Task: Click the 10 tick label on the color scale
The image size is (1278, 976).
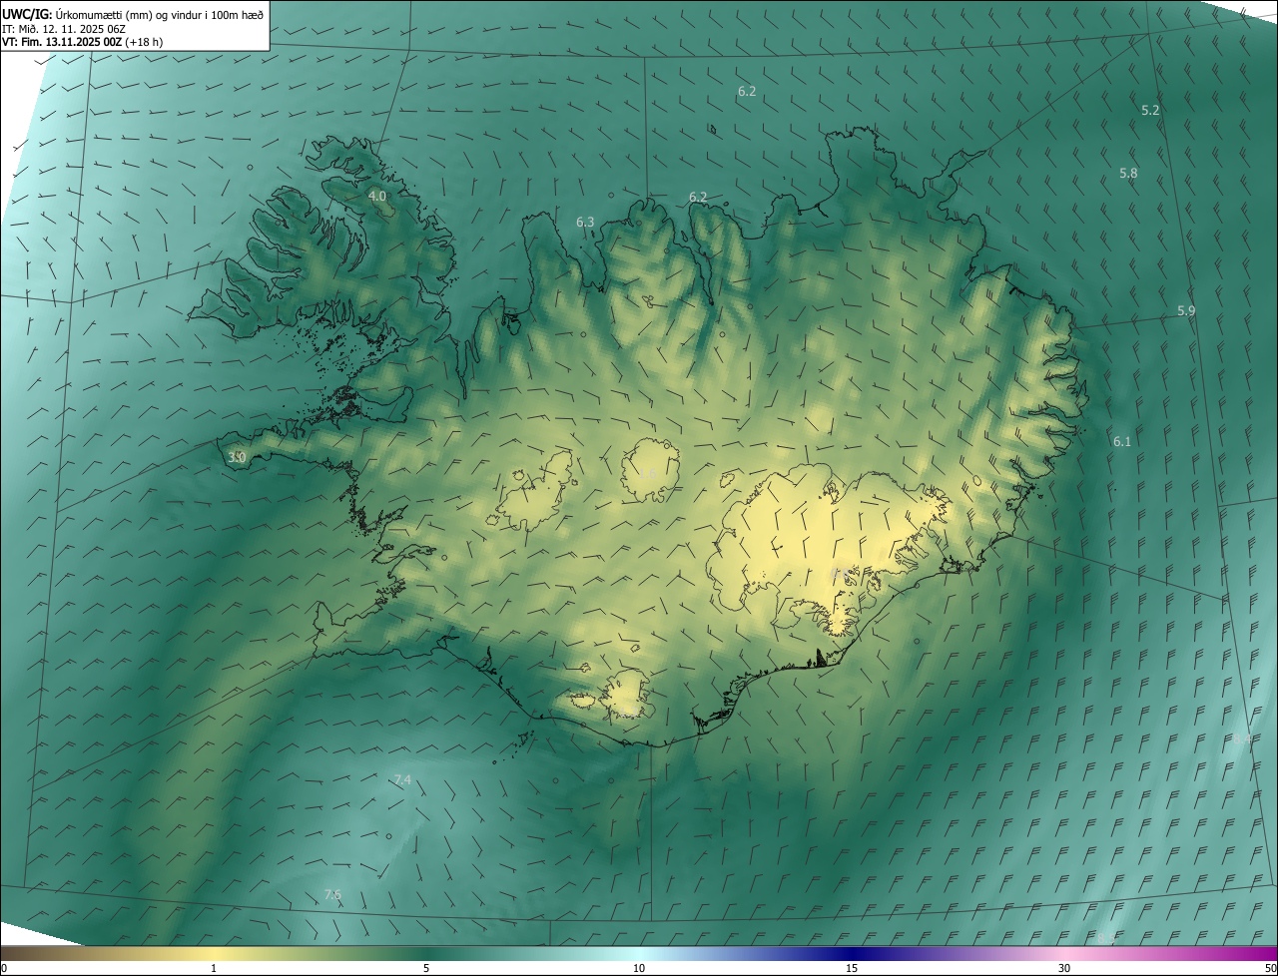Action: 639,968
